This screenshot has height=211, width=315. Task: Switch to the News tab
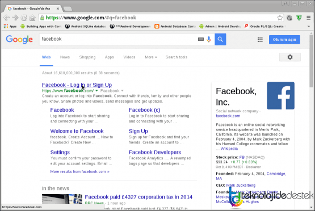[x=65, y=57]
